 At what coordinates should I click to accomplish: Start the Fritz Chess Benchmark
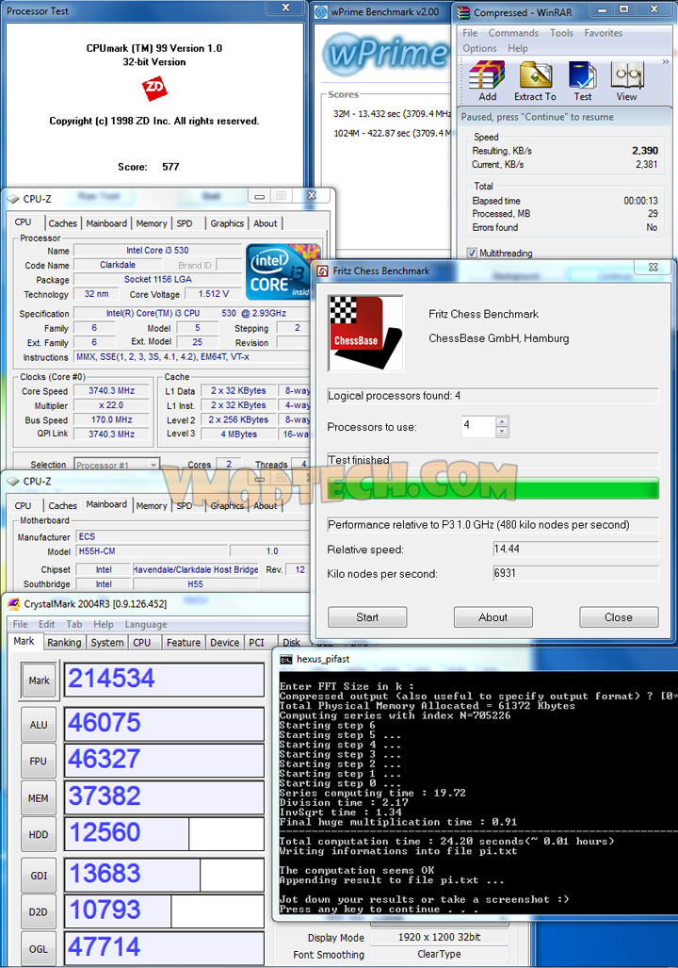pyautogui.click(x=367, y=617)
